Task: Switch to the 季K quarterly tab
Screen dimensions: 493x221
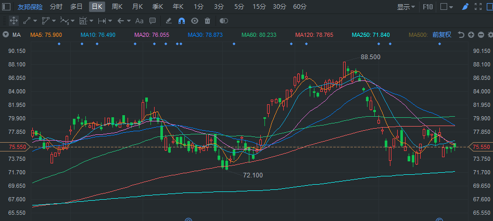Action: point(158,7)
